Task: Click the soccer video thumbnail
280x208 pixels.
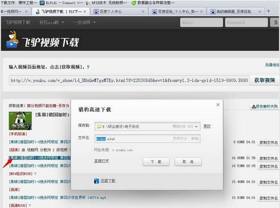Action: point(20,121)
